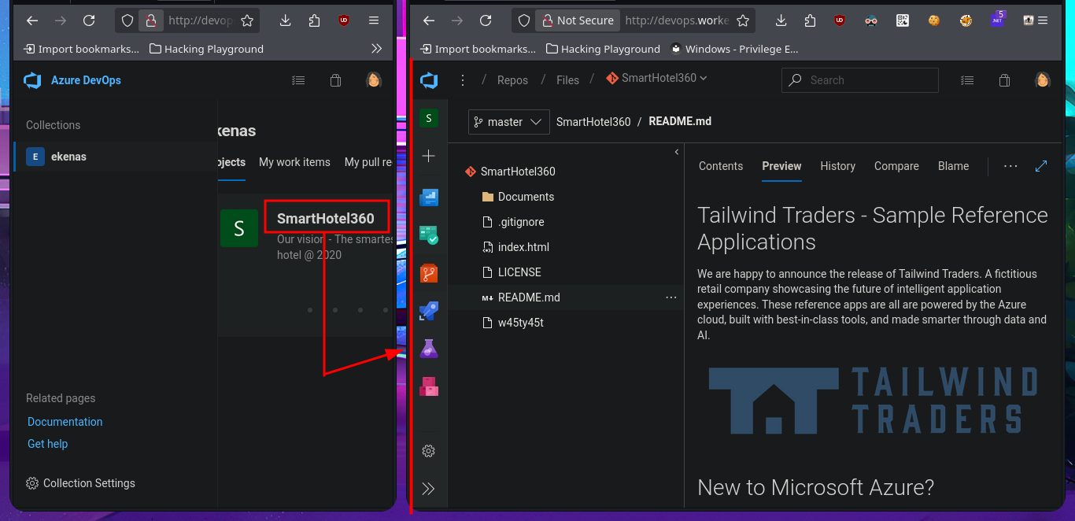Screen dimensions: 1075x521
Task: Open Repos icon in the sidebar
Action: pos(428,273)
